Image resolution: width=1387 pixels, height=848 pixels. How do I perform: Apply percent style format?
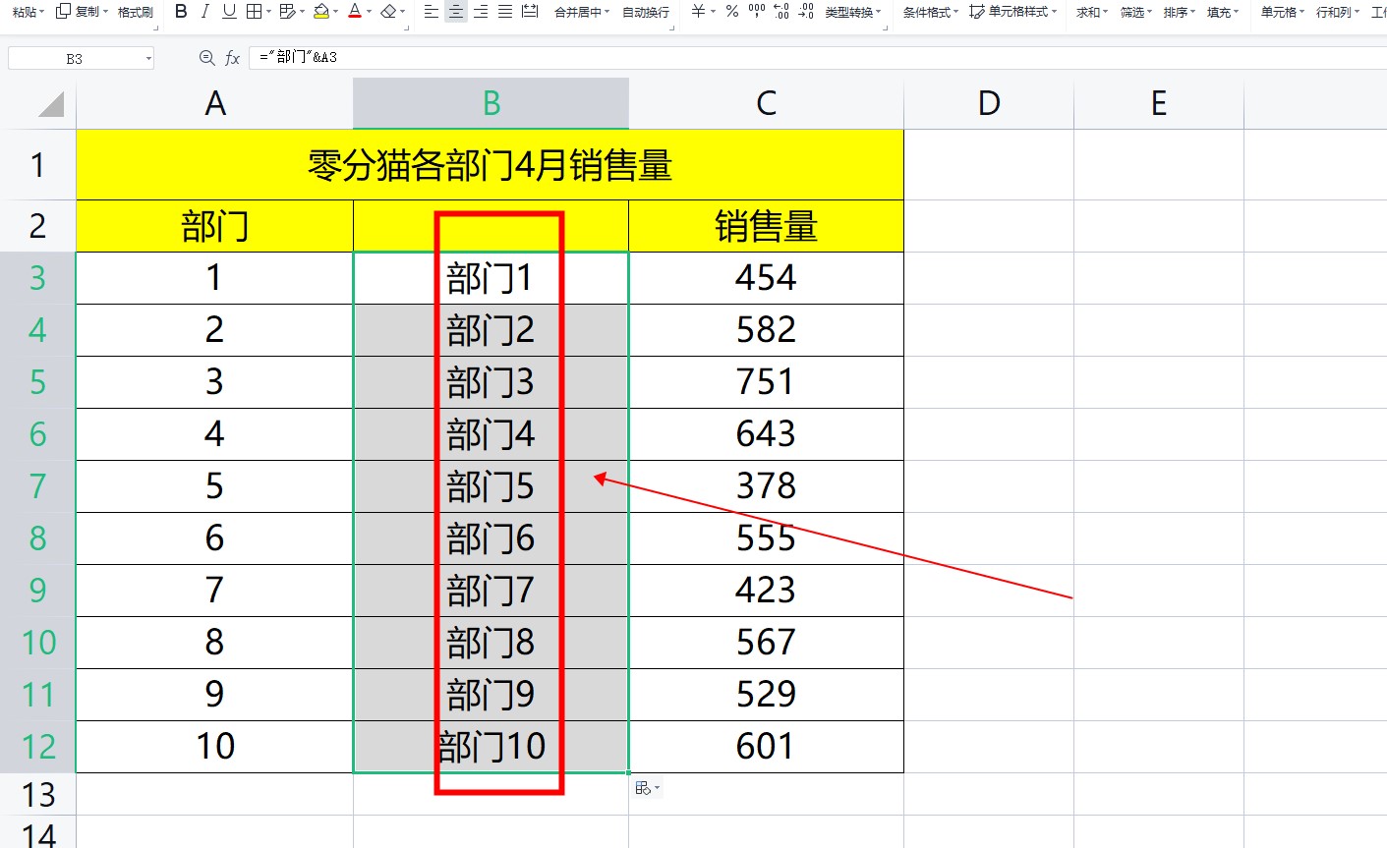(731, 12)
